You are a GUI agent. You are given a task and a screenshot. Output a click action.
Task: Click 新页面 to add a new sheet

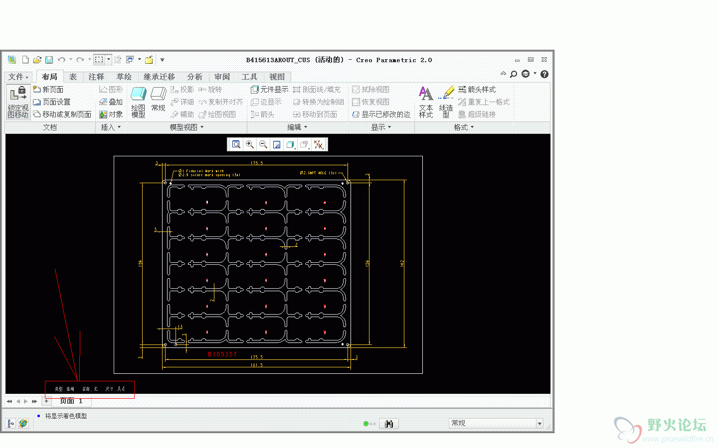tap(48, 89)
